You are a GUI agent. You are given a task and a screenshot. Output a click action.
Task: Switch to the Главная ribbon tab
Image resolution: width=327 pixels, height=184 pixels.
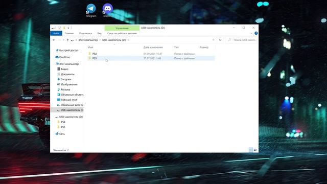coord(69,33)
